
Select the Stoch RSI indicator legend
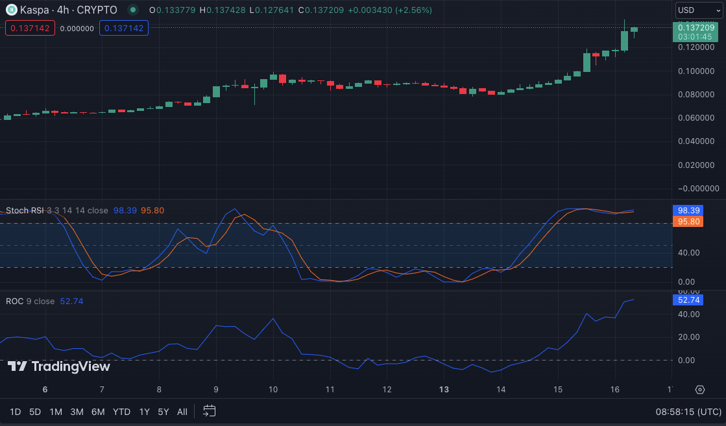click(25, 211)
